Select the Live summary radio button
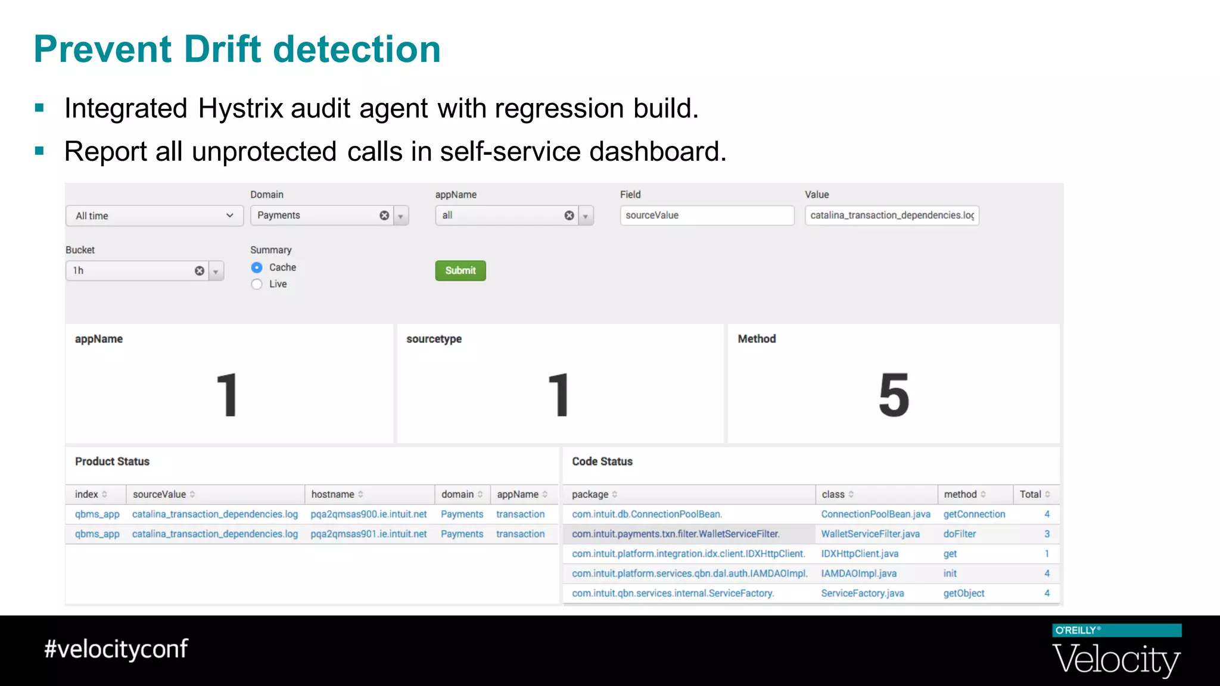The width and height of the screenshot is (1220, 686). 257,284
